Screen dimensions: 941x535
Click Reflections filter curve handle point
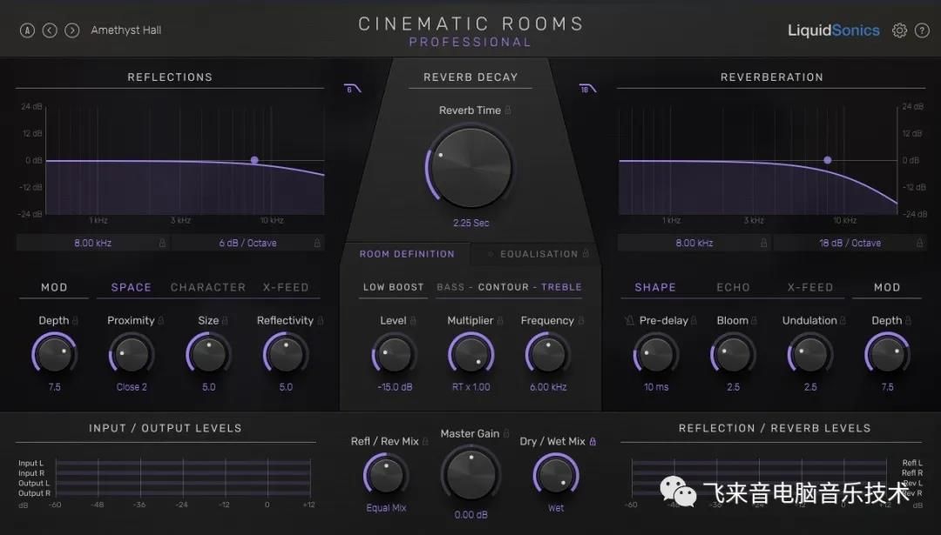(x=254, y=161)
